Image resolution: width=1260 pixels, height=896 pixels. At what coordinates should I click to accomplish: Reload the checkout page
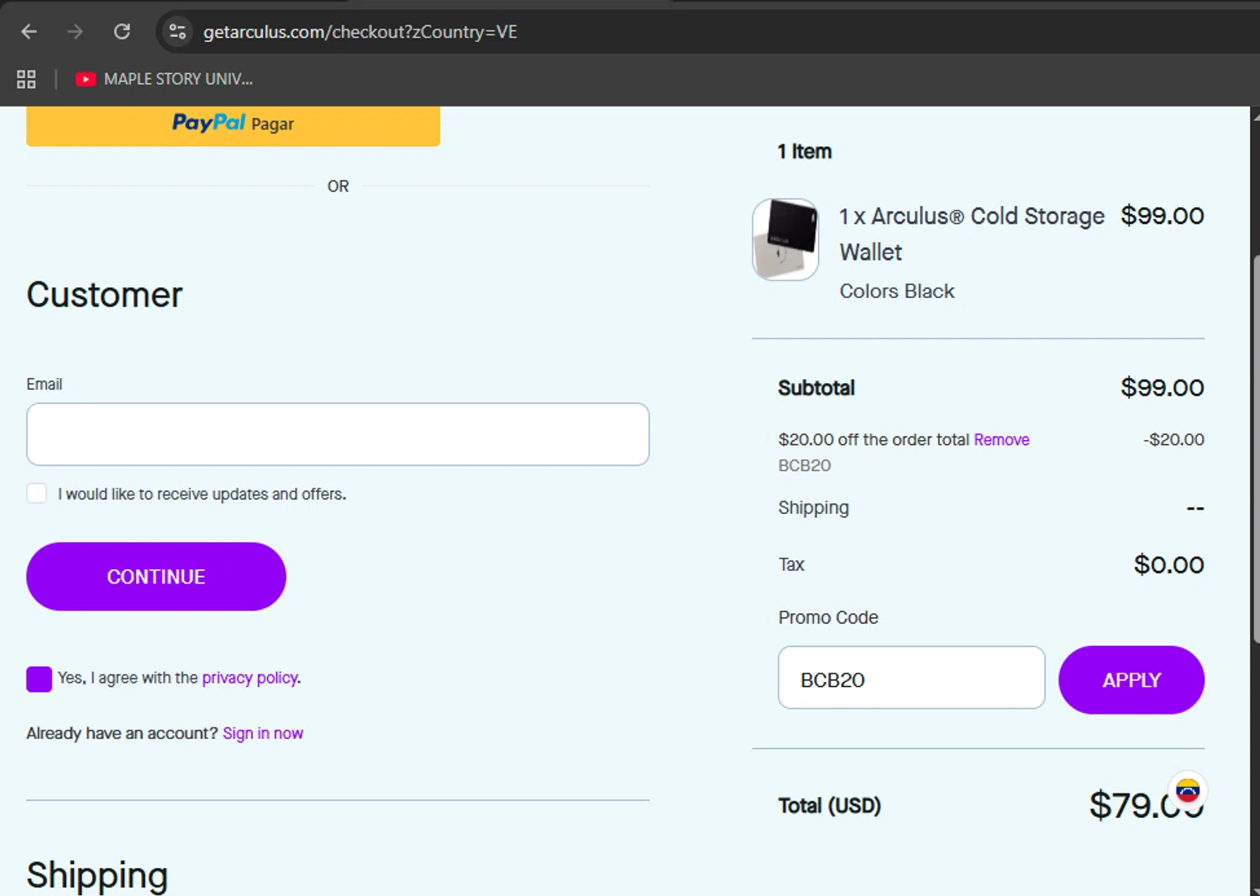122,32
